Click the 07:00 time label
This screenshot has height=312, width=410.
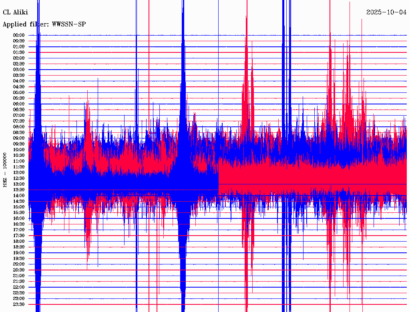(19, 116)
